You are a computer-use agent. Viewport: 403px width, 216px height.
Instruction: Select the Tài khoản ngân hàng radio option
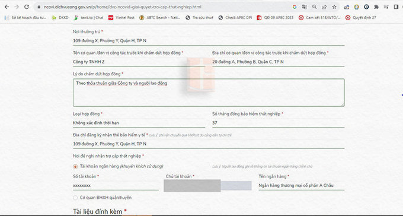coord(75,167)
